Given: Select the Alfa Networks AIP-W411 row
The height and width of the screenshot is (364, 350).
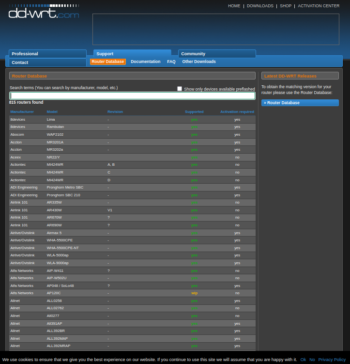Looking at the screenshot, I should (x=132, y=270).
